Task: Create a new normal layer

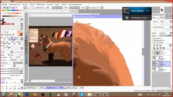Action: tap(154, 45)
